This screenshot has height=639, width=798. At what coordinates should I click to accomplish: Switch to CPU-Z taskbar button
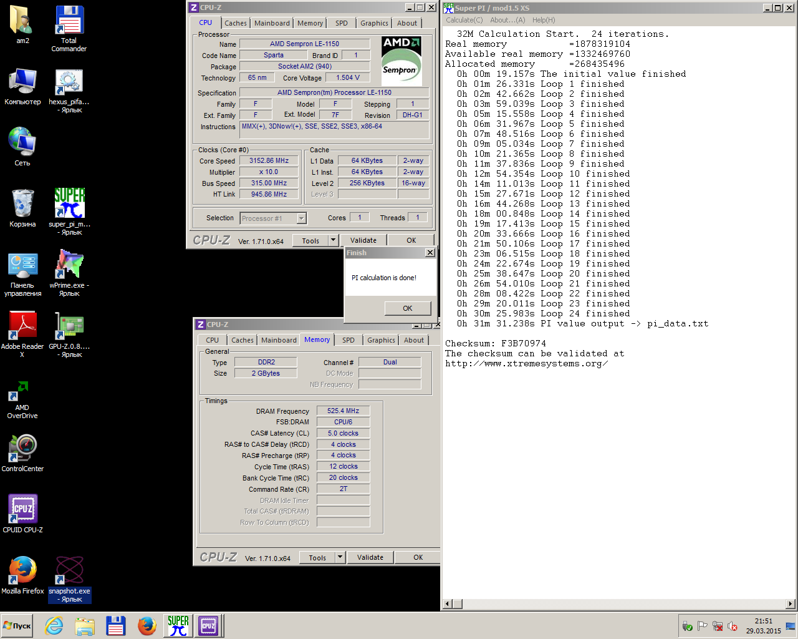(208, 626)
